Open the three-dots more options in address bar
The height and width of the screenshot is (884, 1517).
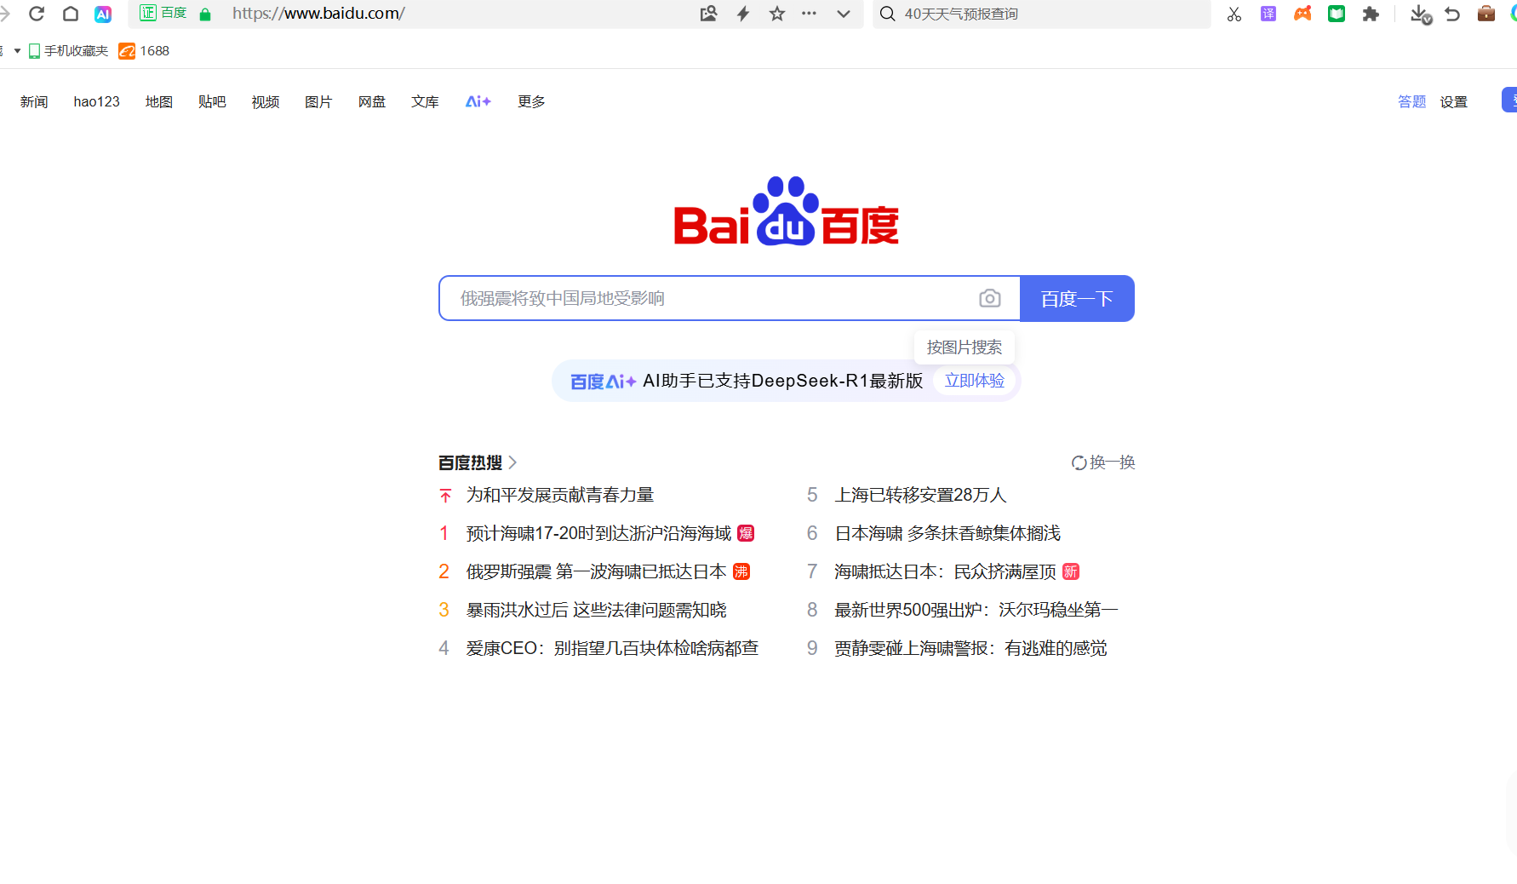tap(809, 14)
